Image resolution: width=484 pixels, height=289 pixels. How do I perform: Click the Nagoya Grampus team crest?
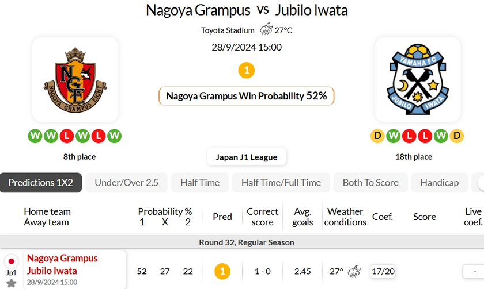[x=75, y=79]
